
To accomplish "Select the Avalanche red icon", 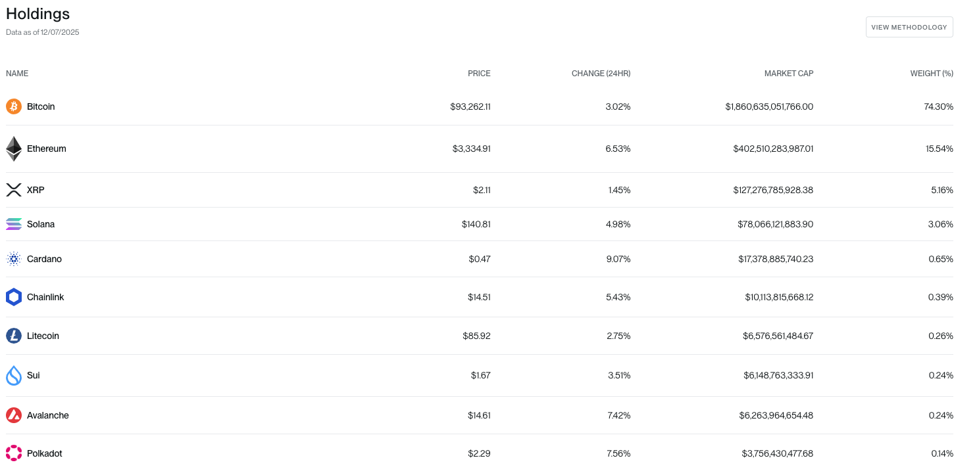I will point(13,415).
